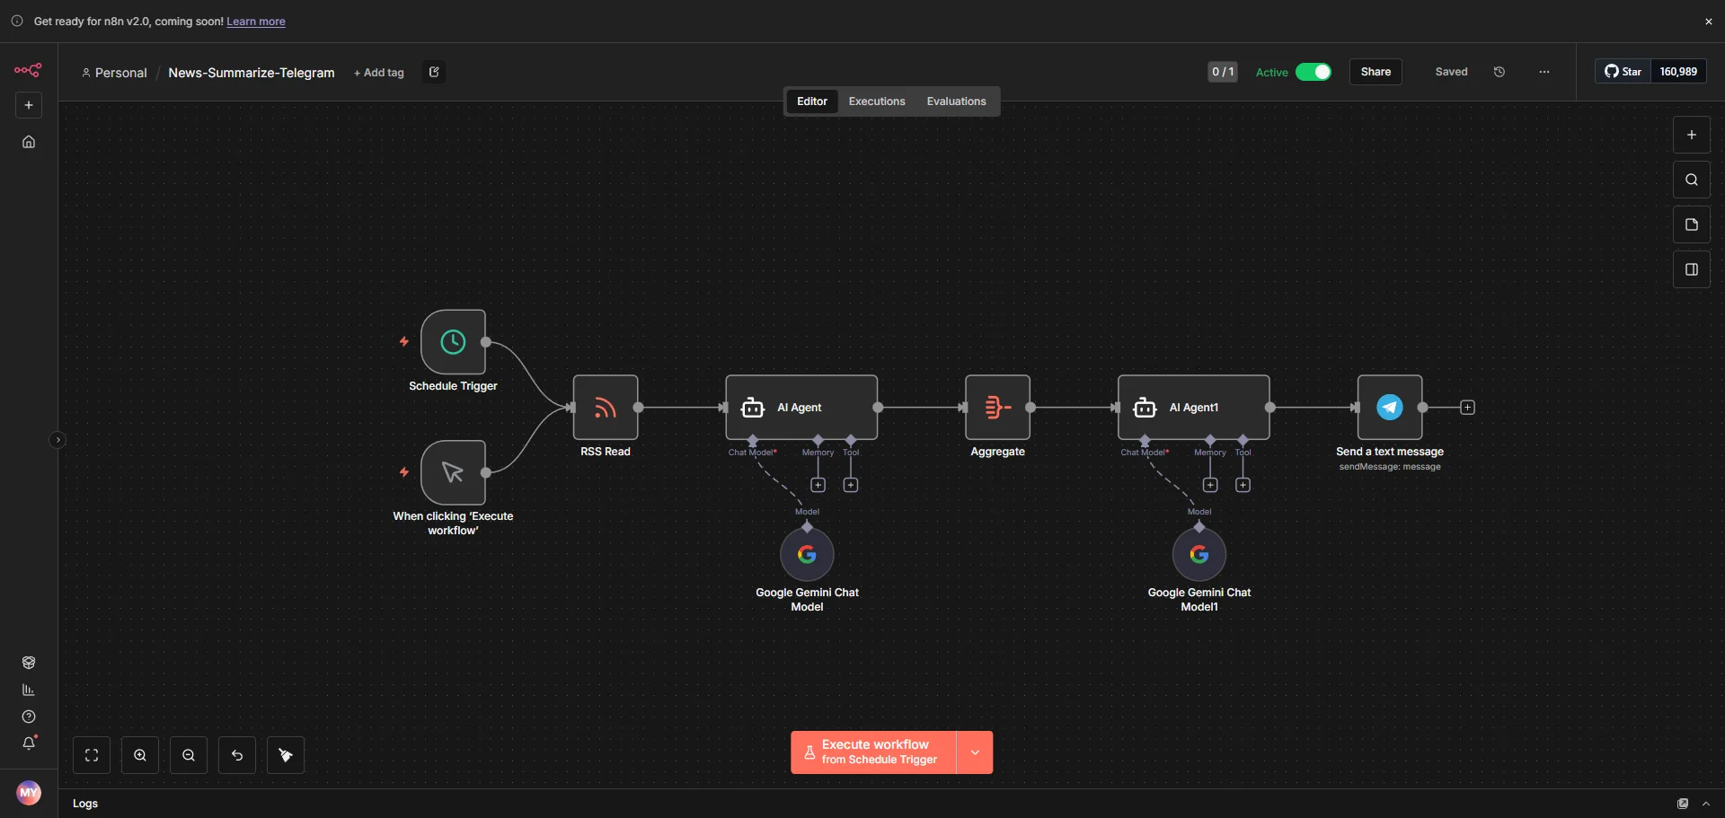Open the Learn more link
Viewport: 1725px width, 818px height.
coord(255,22)
